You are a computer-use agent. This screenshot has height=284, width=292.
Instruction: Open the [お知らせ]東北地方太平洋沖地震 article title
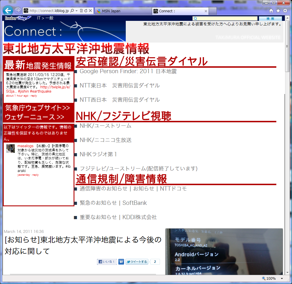tap(83, 245)
